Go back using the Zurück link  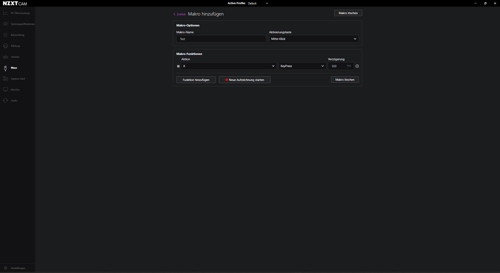coord(180,14)
